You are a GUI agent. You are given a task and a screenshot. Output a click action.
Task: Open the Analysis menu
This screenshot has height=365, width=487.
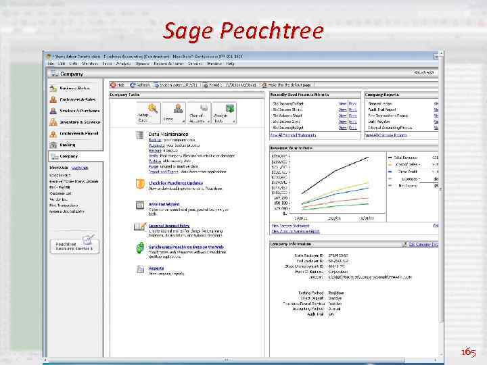(x=123, y=64)
